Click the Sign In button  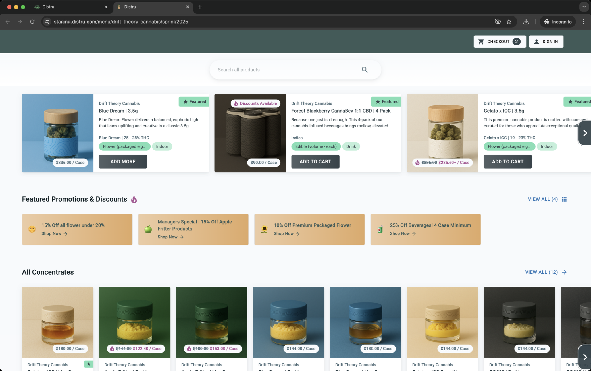coord(546,42)
